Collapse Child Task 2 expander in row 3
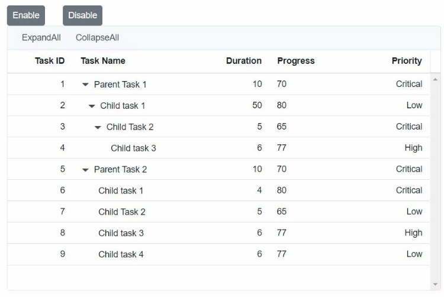Screen dimensions: 444x297 pyautogui.click(x=98, y=127)
